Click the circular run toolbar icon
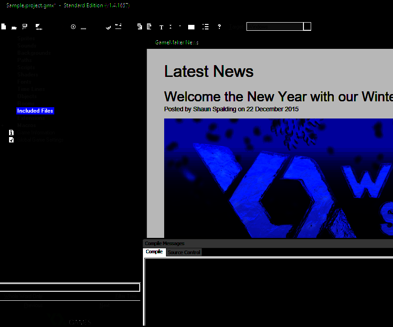This screenshot has height=327, width=393. click(73, 27)
